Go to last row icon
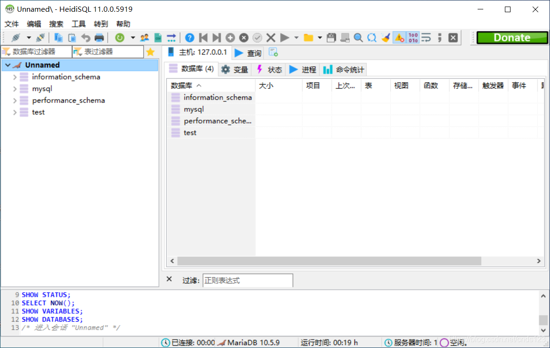 [x=216, y=38]
